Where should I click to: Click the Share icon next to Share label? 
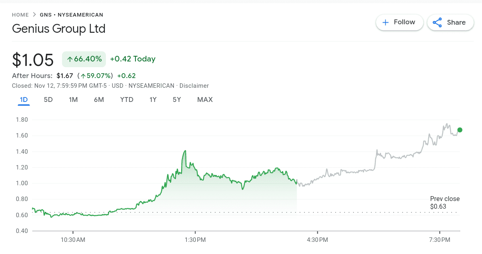coord(438,22)
